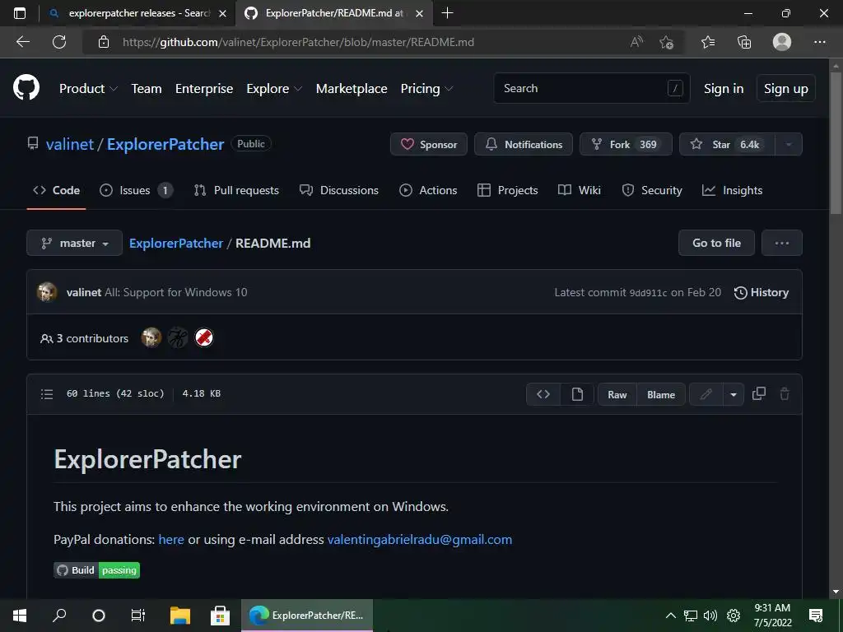Show hidden system tray icons chevron
This screenshot has width=843, height=632.
click(x=670, y=616)
